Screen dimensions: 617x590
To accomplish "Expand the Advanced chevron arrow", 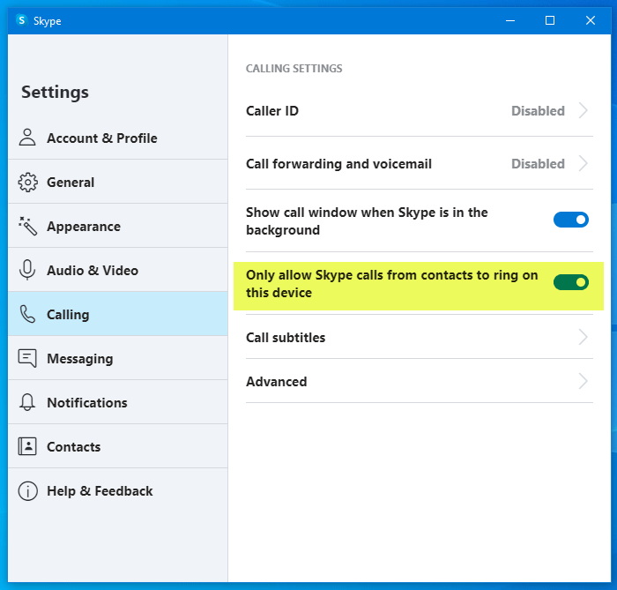I will (x=584, y=381).
